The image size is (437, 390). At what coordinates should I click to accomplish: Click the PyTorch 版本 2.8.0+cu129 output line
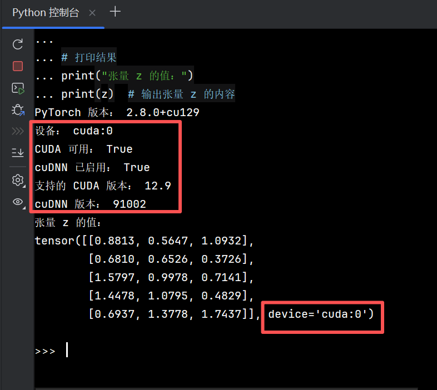(117, 113)
